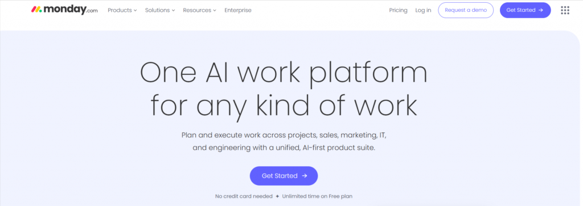Expand the Resources menu chevron

click(x=215, y=10)
